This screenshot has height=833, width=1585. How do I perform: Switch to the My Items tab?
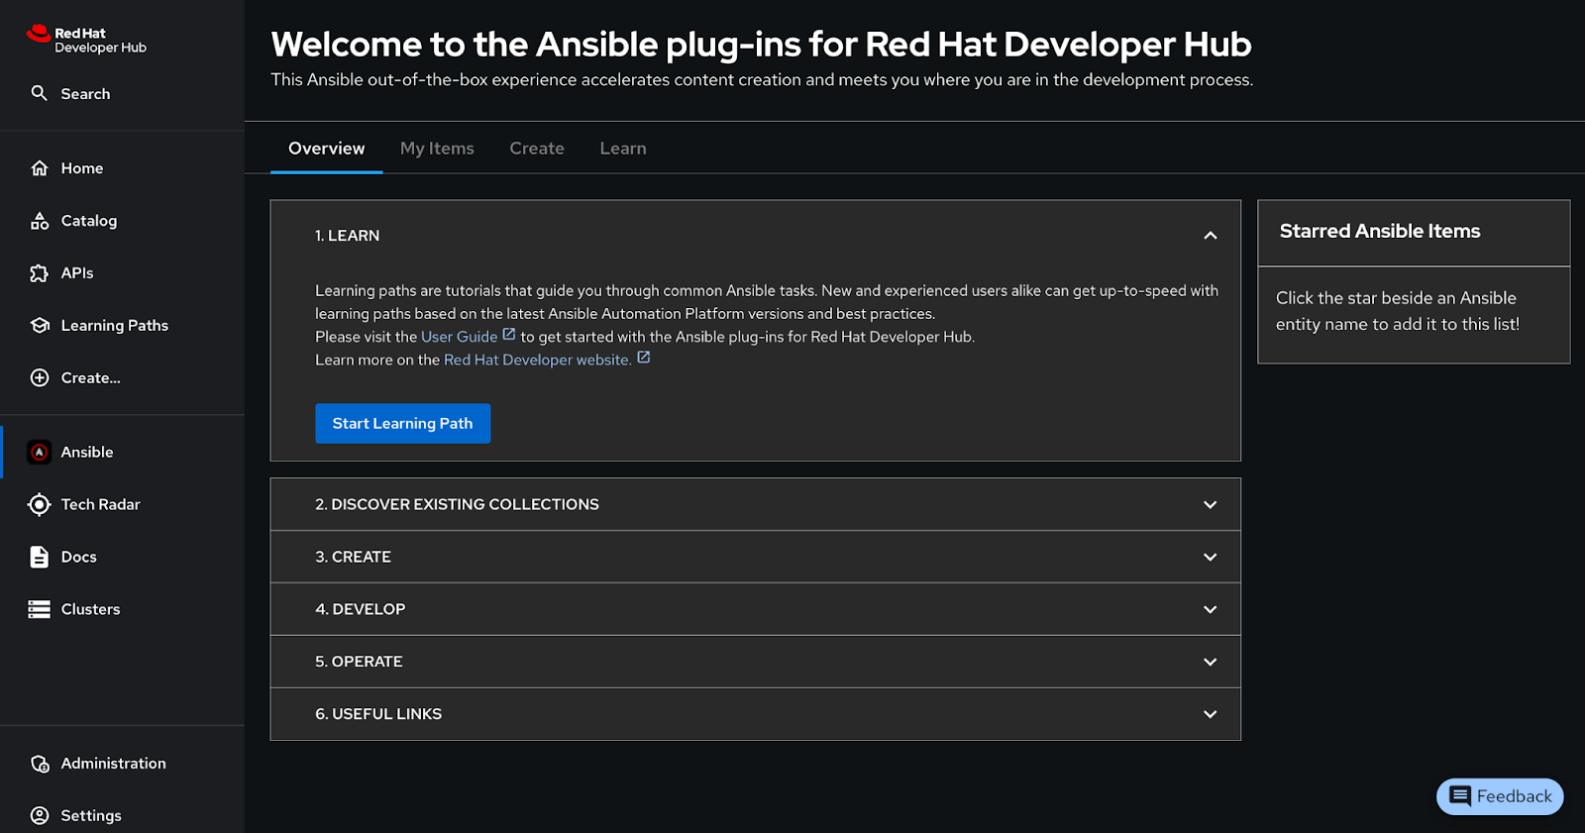tap(437, 149)
